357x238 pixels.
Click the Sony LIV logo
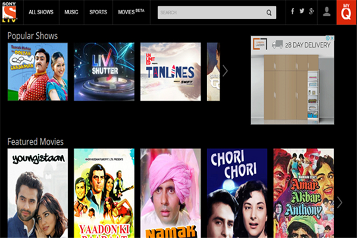pyautogui.click(x=10, y=11)
